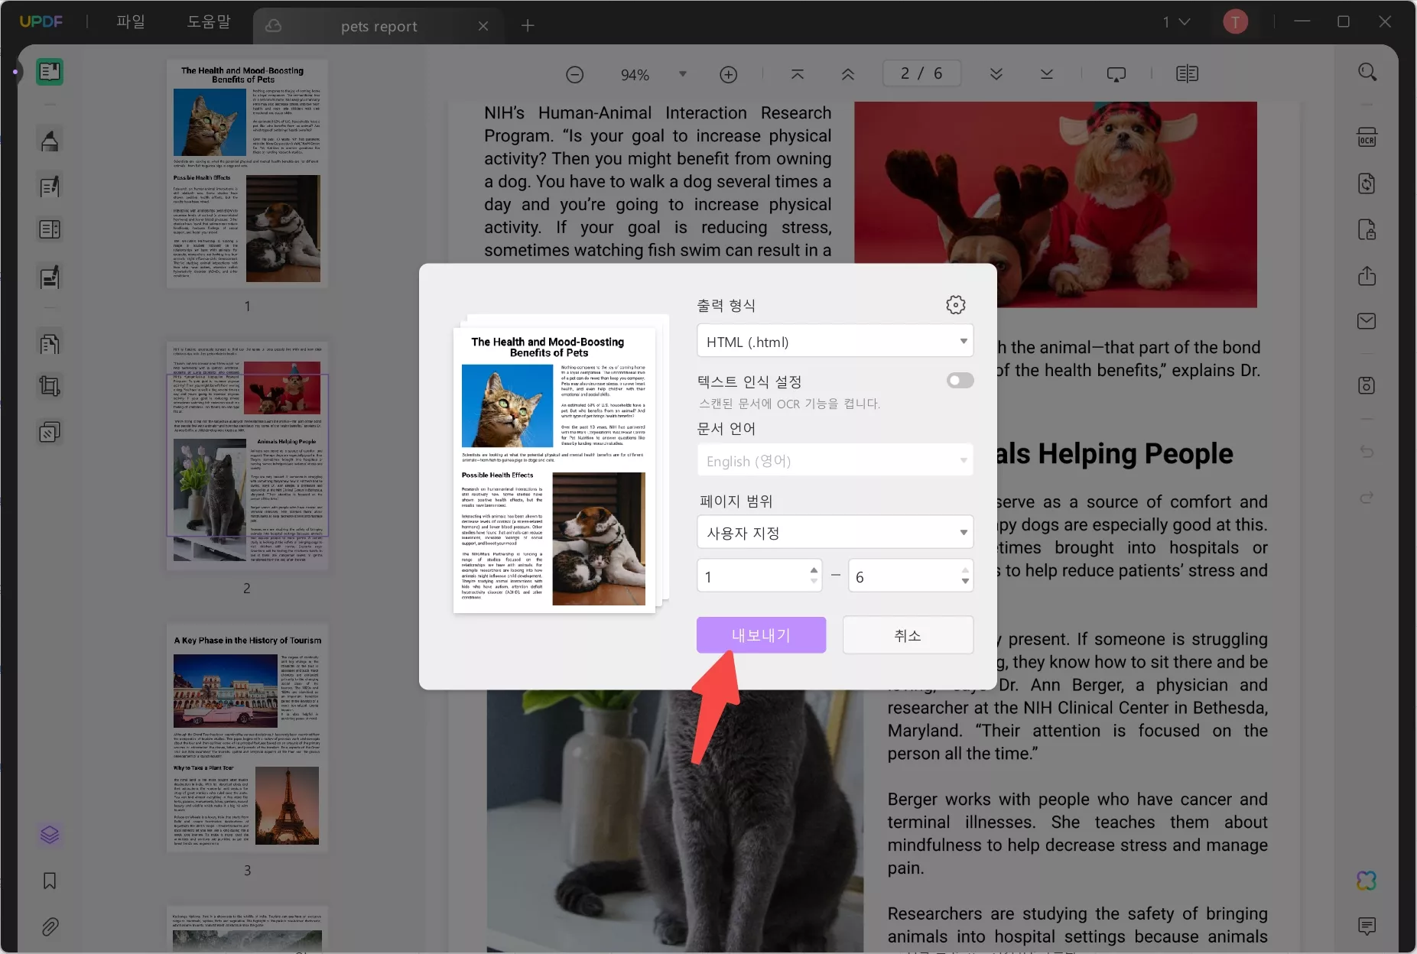Select page 2 thumbnail
1417x954 pixels.
247,456
